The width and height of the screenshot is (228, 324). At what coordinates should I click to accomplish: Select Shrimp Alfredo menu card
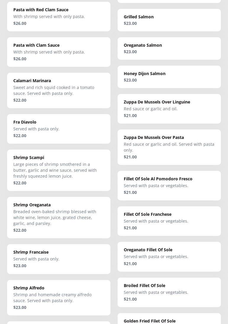59,297
